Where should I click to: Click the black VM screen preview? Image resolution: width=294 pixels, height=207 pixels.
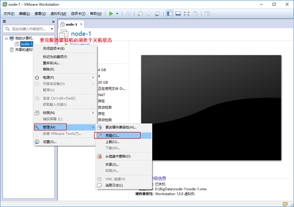pos(211,107)
